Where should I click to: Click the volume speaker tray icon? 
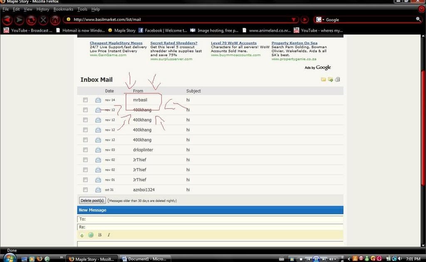(400, 259)
